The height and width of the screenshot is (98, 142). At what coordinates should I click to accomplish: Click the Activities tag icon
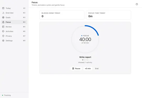[x=3, y=31]
